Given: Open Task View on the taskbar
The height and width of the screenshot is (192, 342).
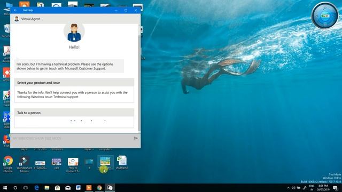Looking at the screenshot, I should (26, 188).
